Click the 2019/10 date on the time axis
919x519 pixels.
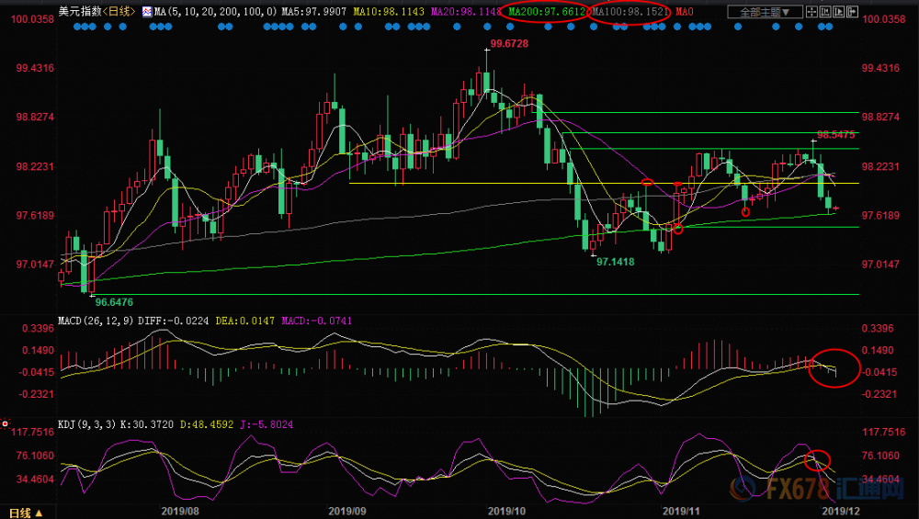(506, 511)
